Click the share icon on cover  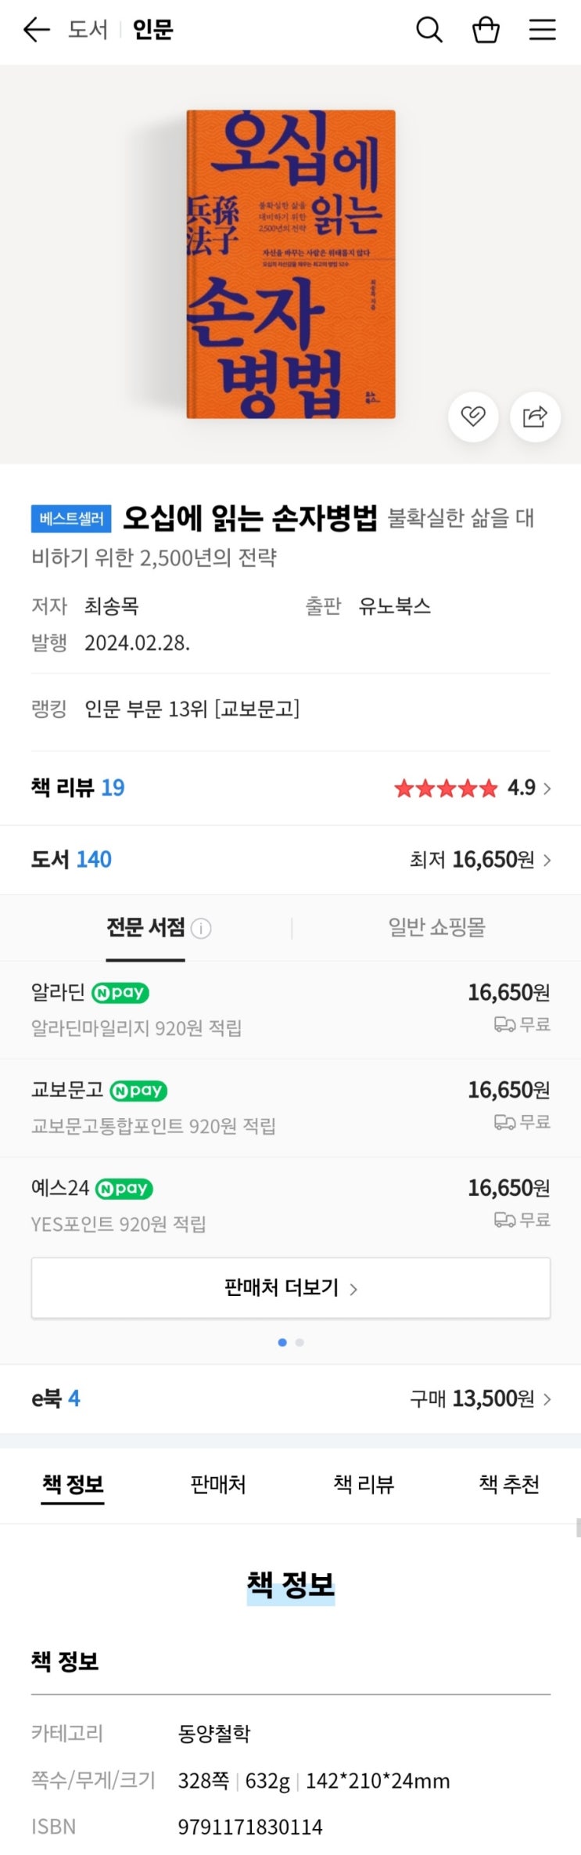(x=535, y=416)
